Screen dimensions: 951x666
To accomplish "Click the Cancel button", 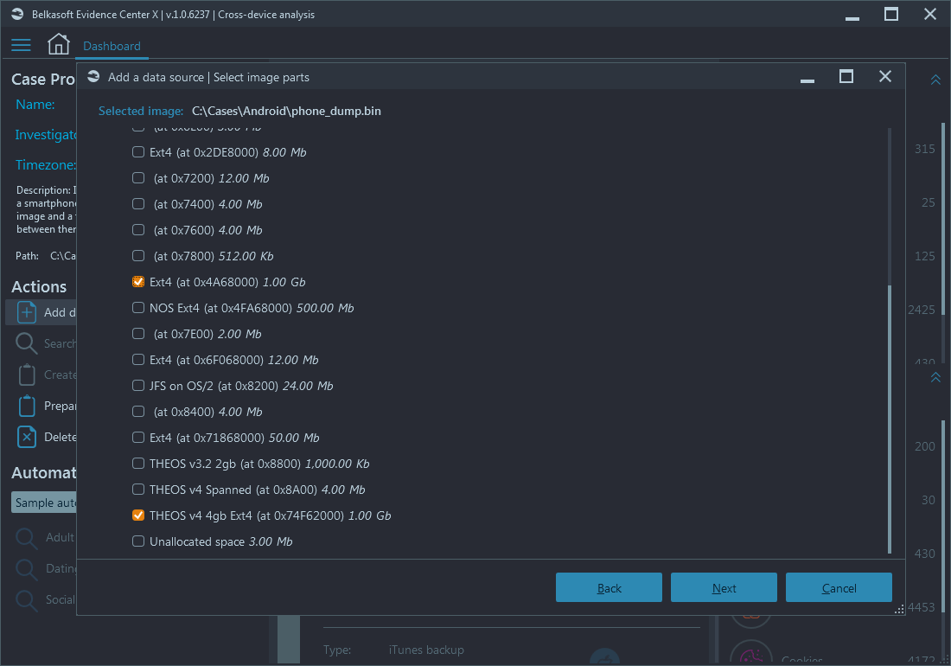I will 839,588.
